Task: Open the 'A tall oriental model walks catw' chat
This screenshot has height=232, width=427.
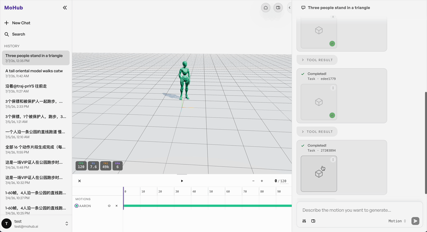Action: [36, 73]
